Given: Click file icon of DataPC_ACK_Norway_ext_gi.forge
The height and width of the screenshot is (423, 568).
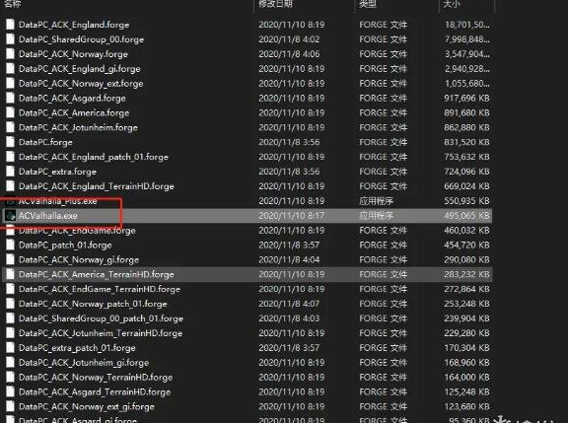Looking at the screenshot, I should pyautogui.click(x=11, y=406).
